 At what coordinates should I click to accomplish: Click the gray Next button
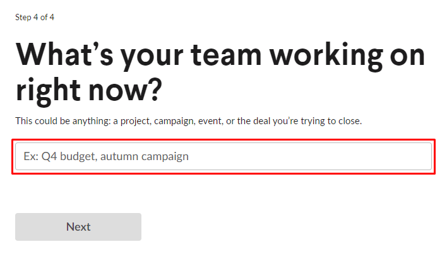[x=78, y=227]
